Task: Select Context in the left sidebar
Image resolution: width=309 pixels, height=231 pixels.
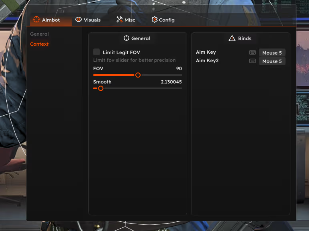Action: [39, 44]
